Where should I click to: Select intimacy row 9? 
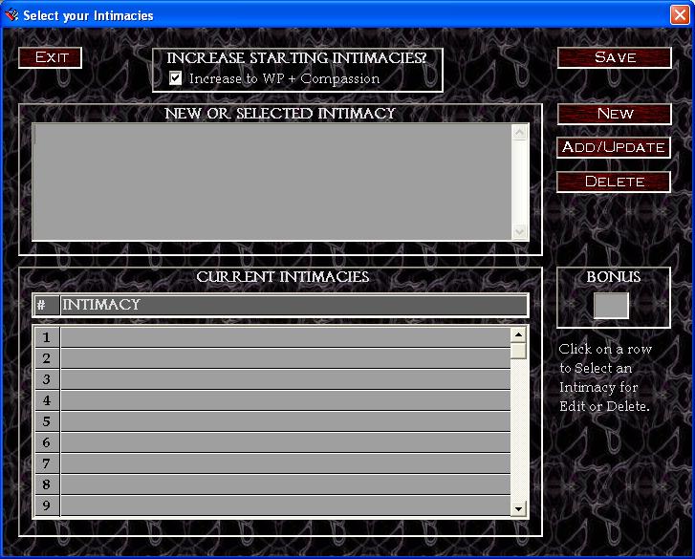coord(272,505)
